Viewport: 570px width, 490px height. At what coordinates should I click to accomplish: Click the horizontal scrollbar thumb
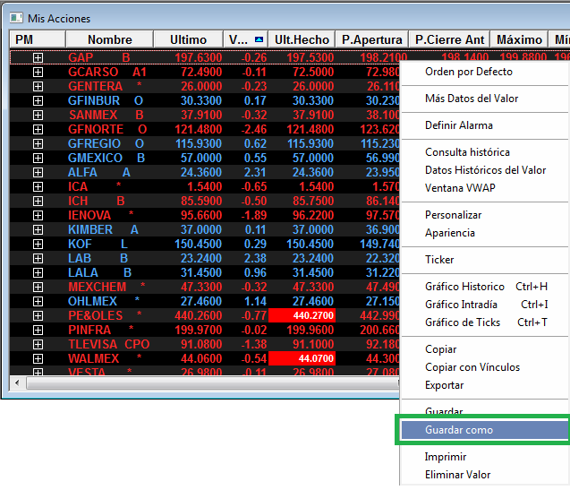213,383
